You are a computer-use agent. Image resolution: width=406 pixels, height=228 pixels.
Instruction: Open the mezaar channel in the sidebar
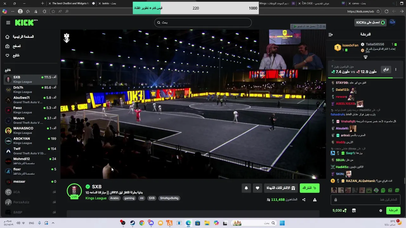point(30,181)
